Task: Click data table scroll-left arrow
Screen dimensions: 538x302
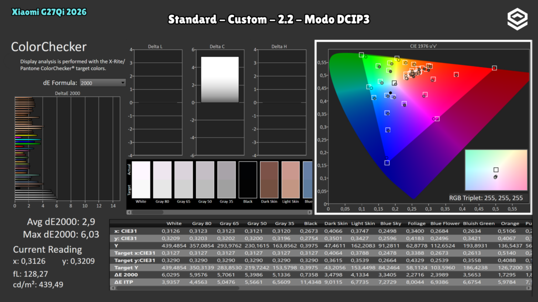Action: point(112,288)
